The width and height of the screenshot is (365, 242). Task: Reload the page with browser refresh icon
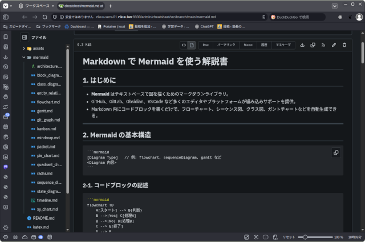pos(46,17)
